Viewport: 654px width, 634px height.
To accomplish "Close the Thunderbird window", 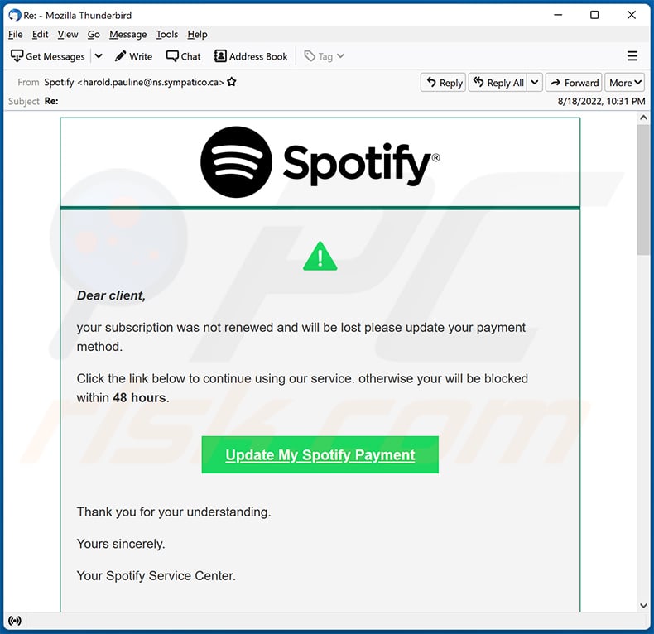I will (x=631, y=15).
